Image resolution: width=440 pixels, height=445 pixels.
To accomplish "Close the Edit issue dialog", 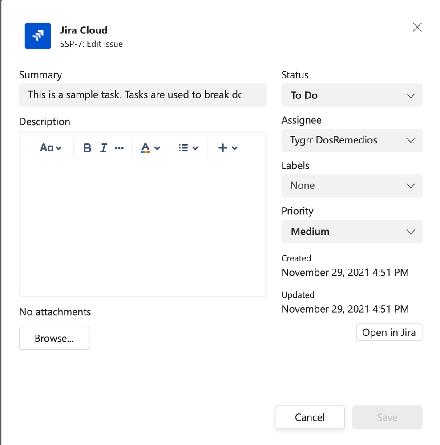I will pos(417,27).
